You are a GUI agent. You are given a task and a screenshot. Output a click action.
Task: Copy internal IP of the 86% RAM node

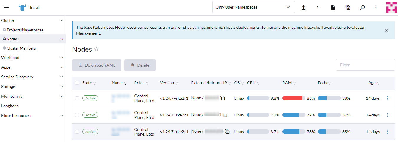[223, 98]
